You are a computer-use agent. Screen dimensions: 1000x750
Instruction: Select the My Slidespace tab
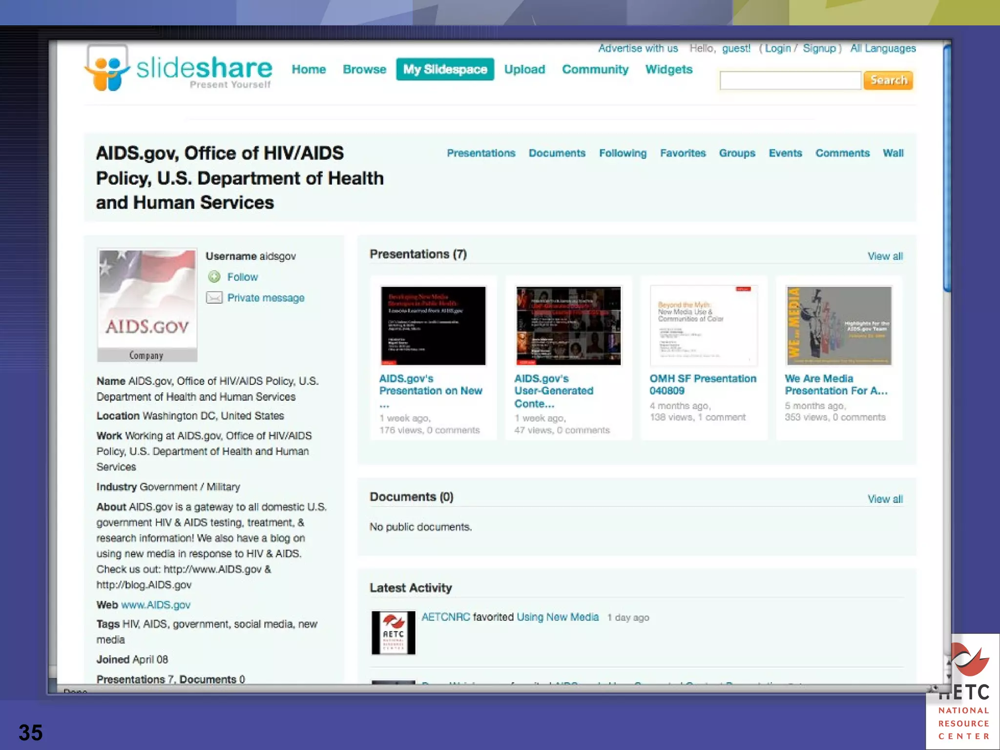click(x=445, y=69)
